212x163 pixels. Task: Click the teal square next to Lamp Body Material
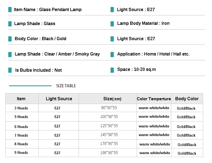pyautogui.click(x=112, y=24)
